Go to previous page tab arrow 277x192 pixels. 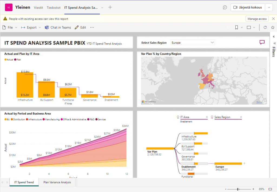2,182
